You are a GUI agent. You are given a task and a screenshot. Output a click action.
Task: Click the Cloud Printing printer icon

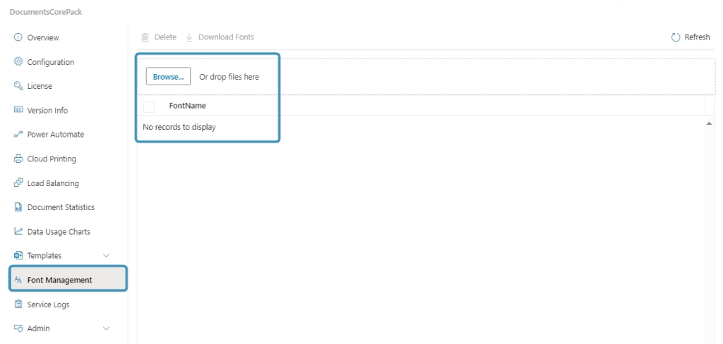click(18, 159)
